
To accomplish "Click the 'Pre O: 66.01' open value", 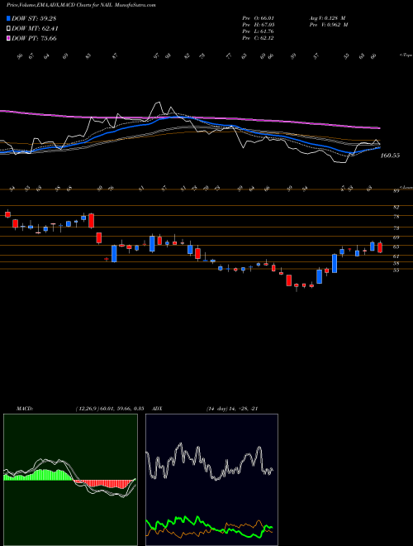I will click(258, 17).
